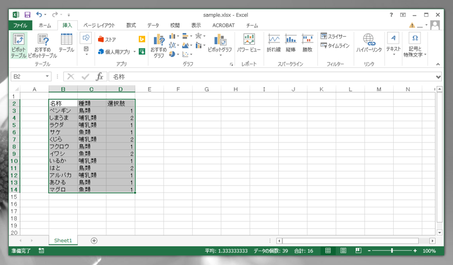Switch to Page Layout (ページ レイアウト) tab

click(x=99, y=26)
